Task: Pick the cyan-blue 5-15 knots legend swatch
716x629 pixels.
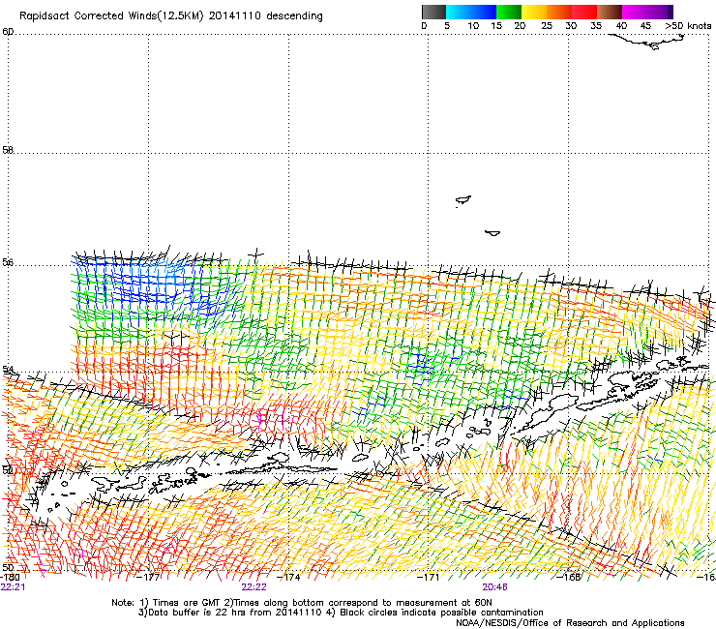Action: [471, 12]
